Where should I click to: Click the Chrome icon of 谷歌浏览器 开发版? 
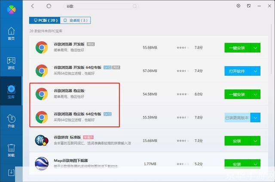pos(42,47)
